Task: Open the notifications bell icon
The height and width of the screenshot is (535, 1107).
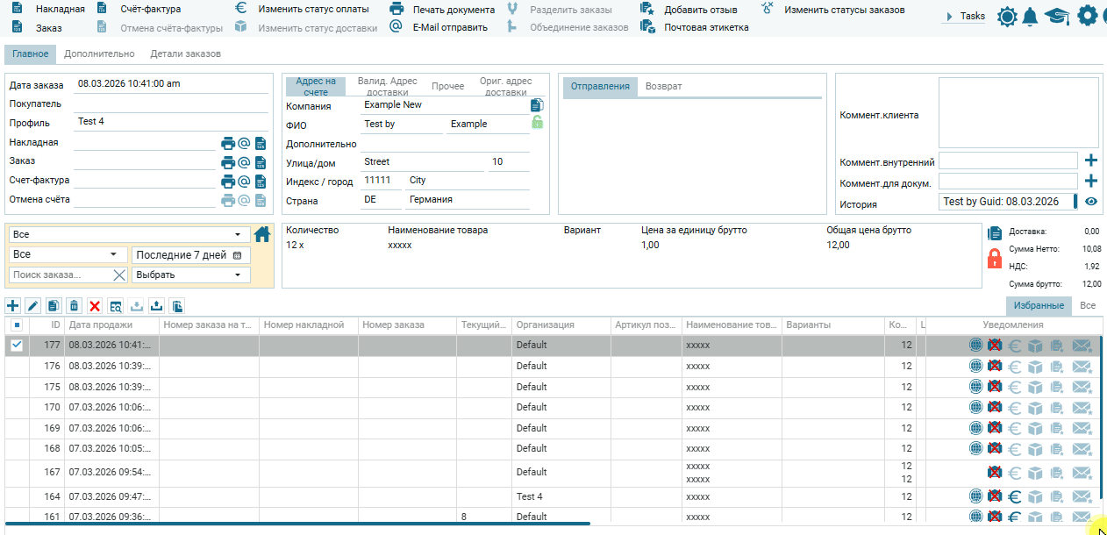Action: pos(1031,16)
